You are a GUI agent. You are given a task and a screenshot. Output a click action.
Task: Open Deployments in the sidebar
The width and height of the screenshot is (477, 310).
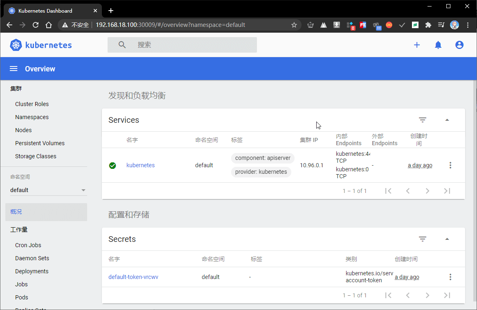click(x=32, y=271)
